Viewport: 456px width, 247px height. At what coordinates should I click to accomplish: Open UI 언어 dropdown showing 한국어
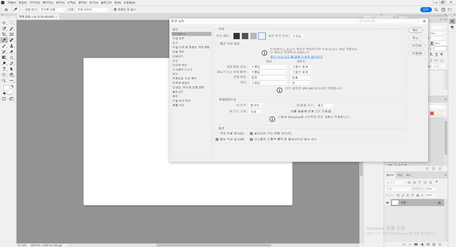256,106
